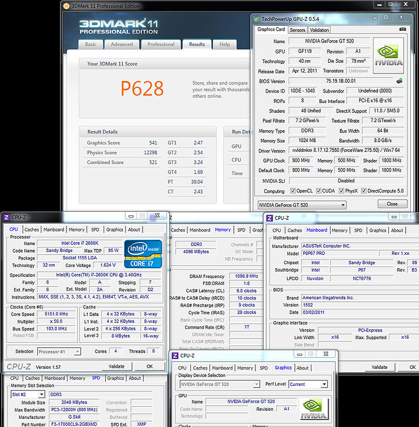
Task: Toggle the CUDA checkbox in GPU-Z
Action: pos(318,191)
